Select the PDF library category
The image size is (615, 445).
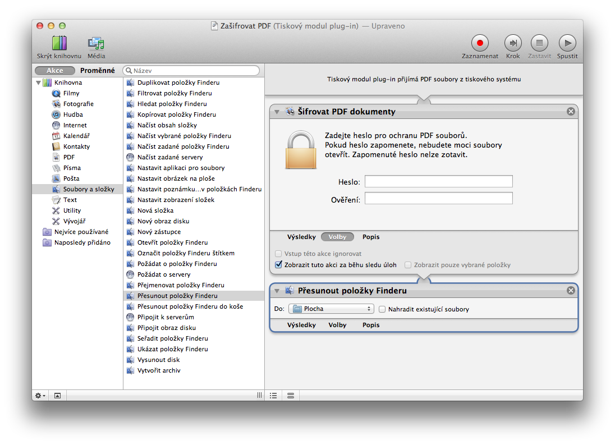68,157
